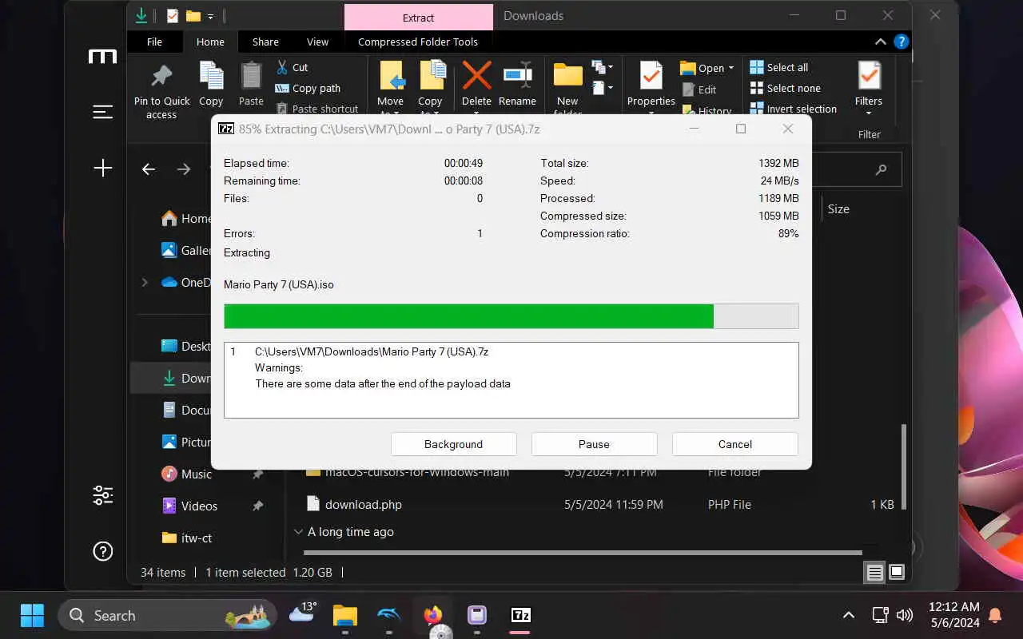Screen dimensions: 1023x639
Task: Pause the extraction
Action: click(594, 444)
